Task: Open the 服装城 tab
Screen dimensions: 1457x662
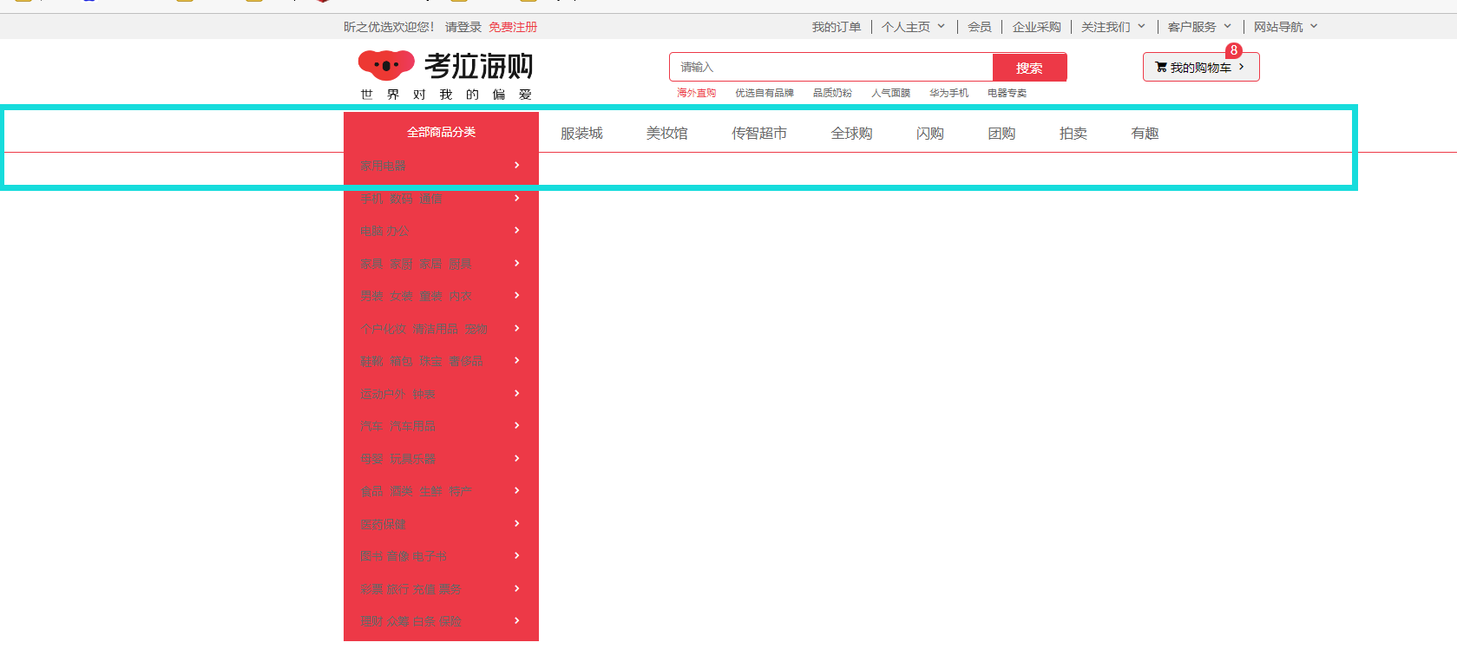Action: pos(581,133)
